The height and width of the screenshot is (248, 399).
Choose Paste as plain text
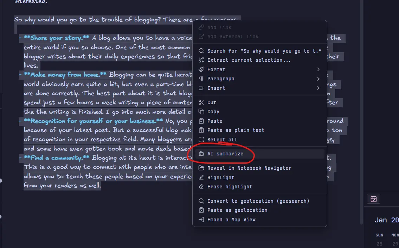(236, 130)
